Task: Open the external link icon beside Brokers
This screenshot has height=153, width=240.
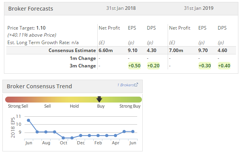Action: point(136,85)
